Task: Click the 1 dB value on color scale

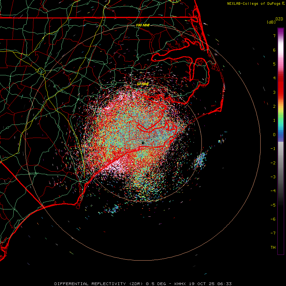Action: coord(274,120)
